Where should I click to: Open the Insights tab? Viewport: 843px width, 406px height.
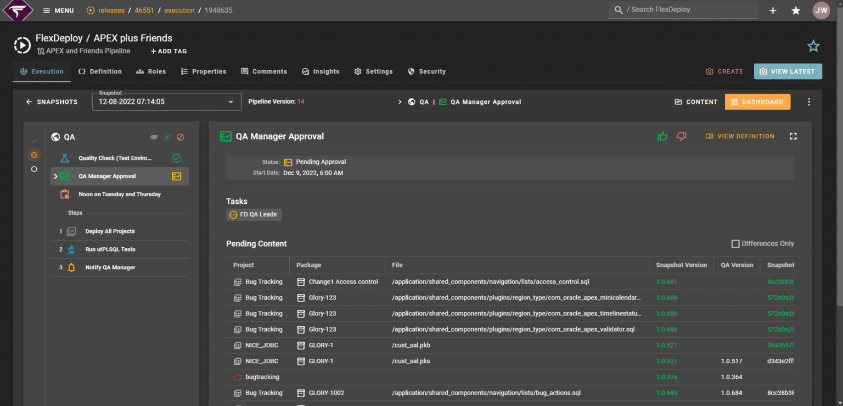click(321, 71)
